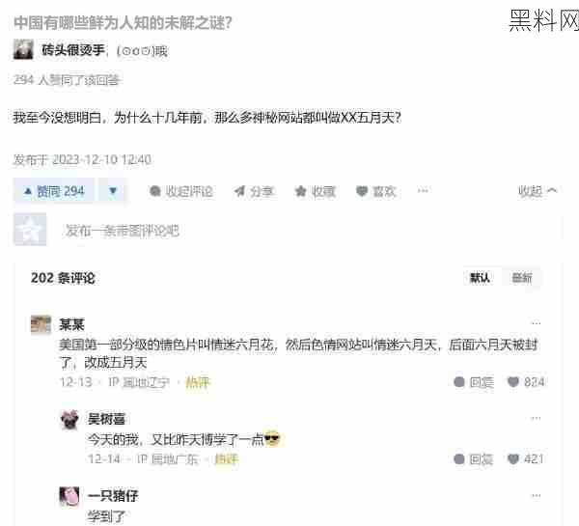
Task: Click 一只猪仔's avatar thumbnail
Action: (69, 495)
